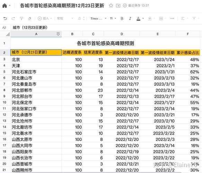The width and height of the screenshot is (202, 173).
Task: Select 天津 peak progress value 100
Action: point(72,66)
